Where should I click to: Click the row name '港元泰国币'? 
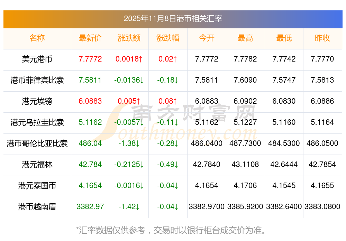[37, 185]
